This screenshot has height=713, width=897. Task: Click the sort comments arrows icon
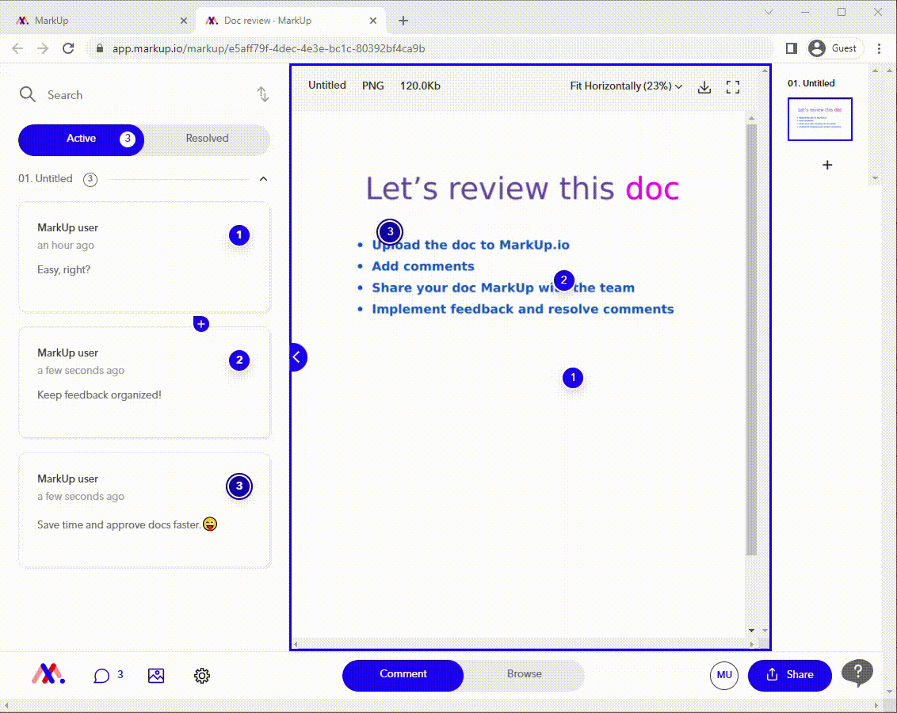262,94
